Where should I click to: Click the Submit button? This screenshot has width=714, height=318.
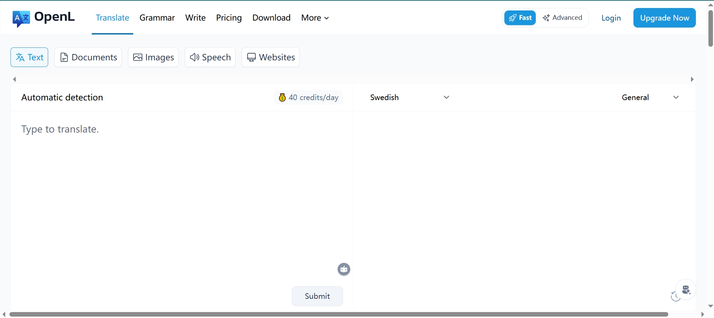pos(317,296)
